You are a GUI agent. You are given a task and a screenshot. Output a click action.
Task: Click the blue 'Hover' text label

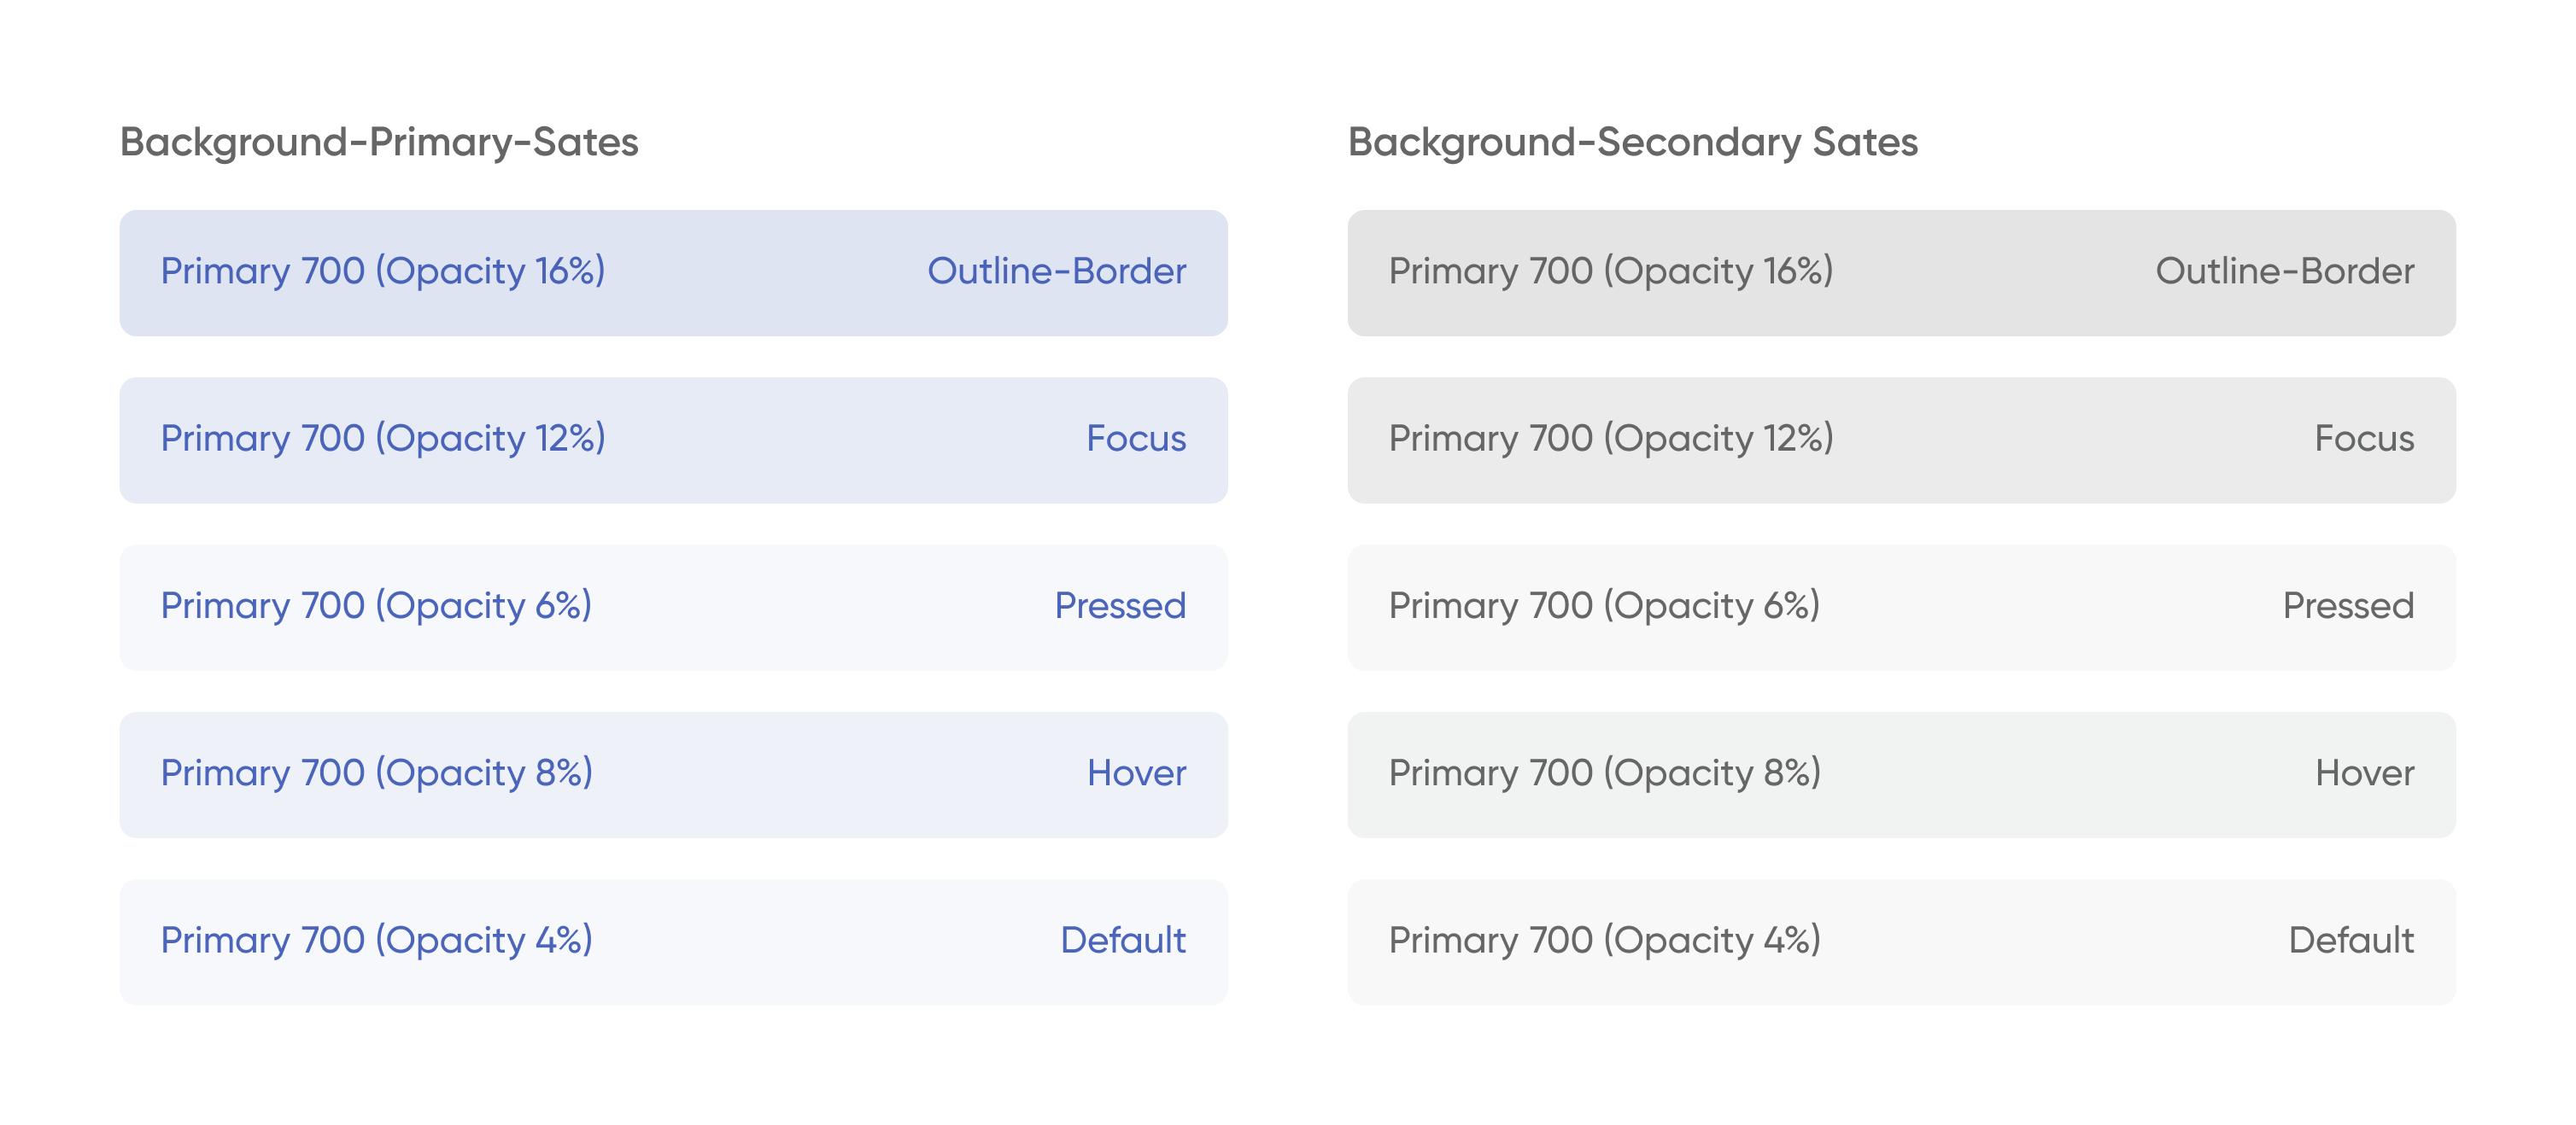(1136, 773)
